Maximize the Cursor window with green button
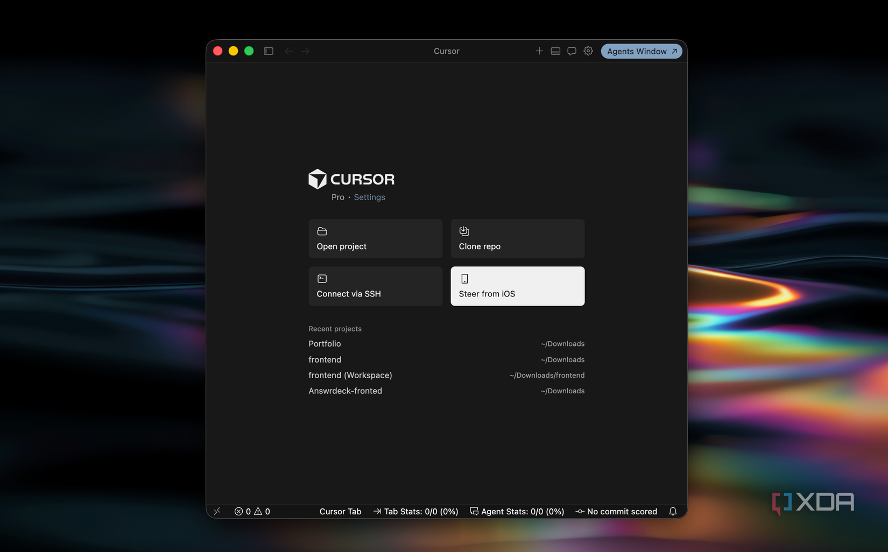888x552 pixels. pos(249,51)
